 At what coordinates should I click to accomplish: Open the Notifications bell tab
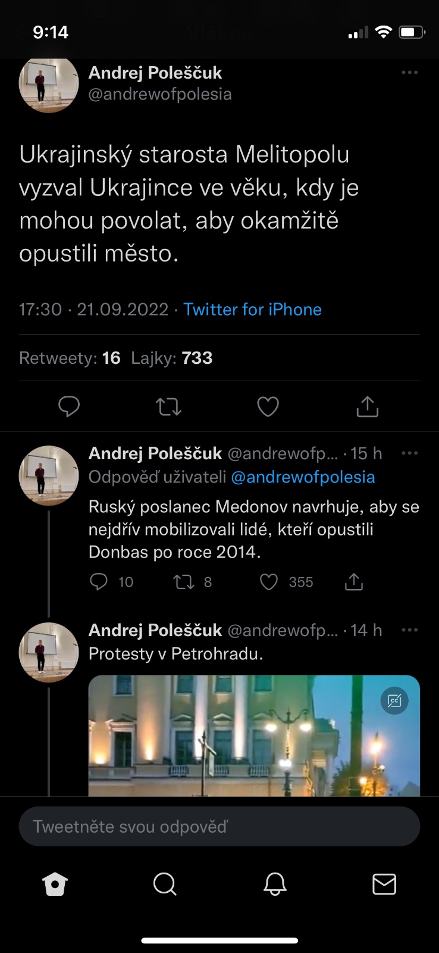(275, 885)
